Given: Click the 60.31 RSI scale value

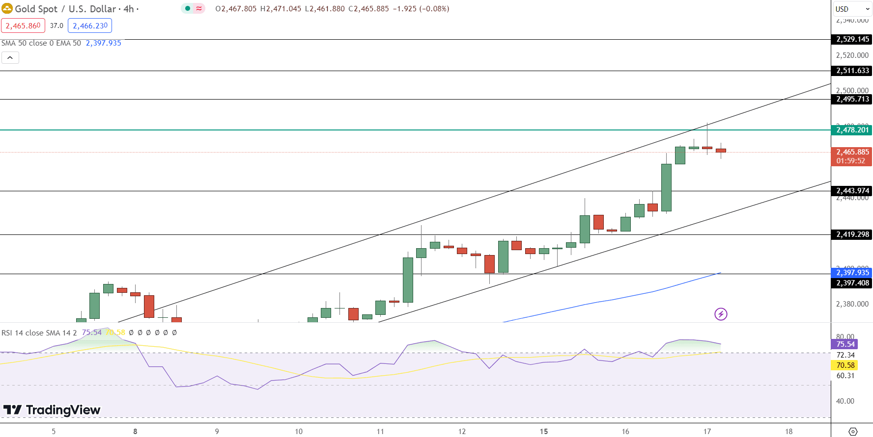Looking at the screenshot, I should point(845,376).
